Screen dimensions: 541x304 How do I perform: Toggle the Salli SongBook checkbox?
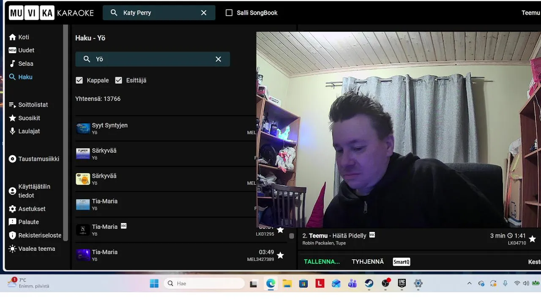pos(229,13)
